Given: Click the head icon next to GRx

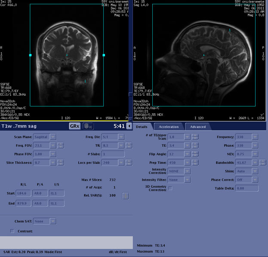Looking at the screenshot, I should click(x=88, y=126).
